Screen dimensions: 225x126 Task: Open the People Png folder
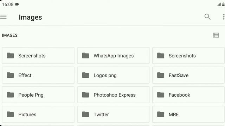tap(38, 95)
